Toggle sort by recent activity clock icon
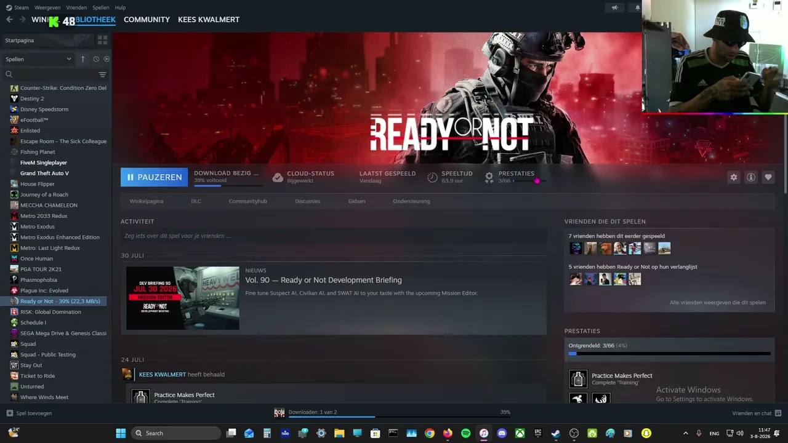The image size is (788, 443). (x=96, y=59)
